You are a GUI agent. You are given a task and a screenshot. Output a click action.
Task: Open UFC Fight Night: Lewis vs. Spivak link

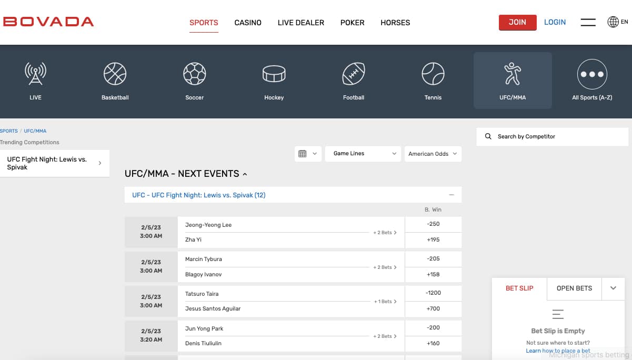(199, 195)
